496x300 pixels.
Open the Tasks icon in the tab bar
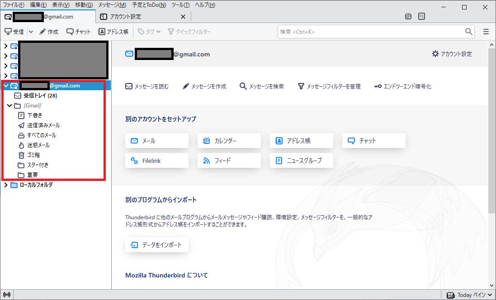click(x=421, y=17)
